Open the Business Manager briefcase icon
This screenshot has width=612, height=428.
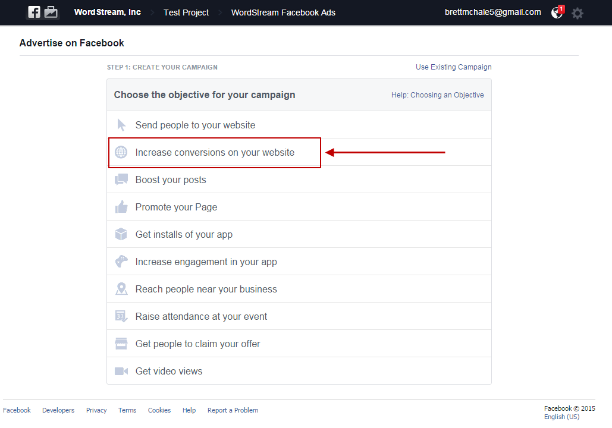51,12
